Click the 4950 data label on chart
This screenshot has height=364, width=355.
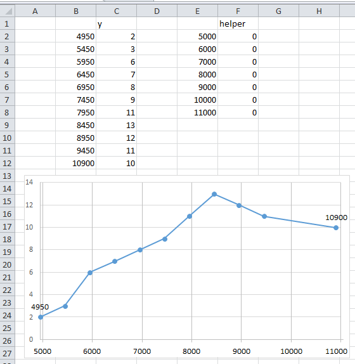(x=40, y=307)
